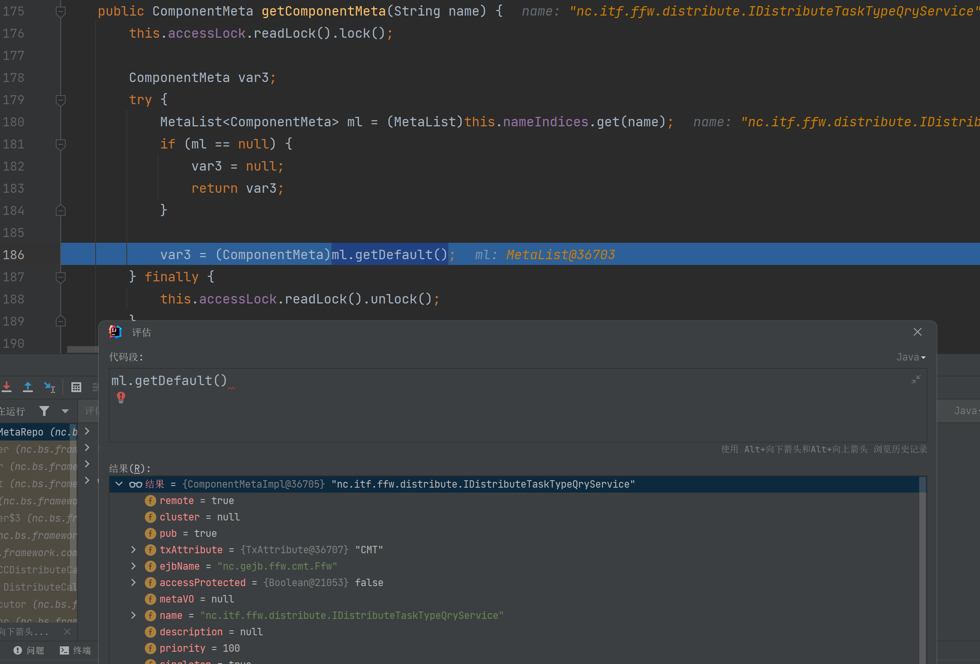Image resolution: width=980 pixels, height=664 pixels.
Task: Collapse the expression editor via shrink icon
Action: (x=916, y=379)
